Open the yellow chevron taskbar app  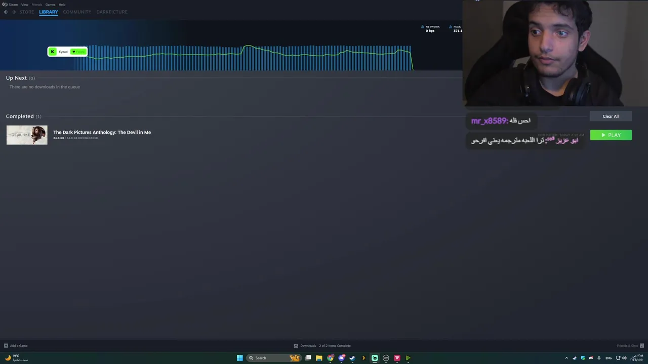coord(363,358)
